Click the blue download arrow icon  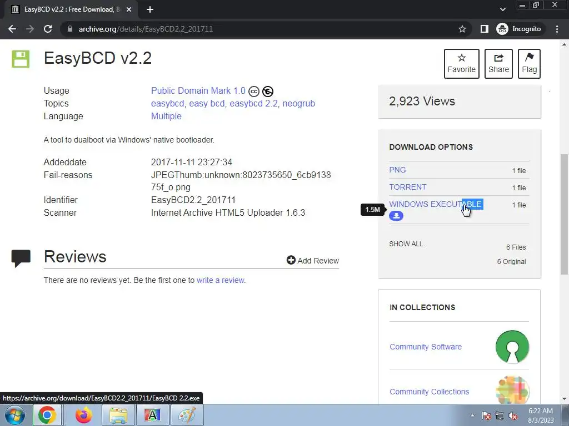396,216
